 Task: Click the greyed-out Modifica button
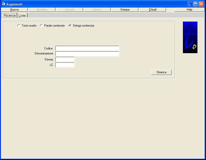(x=42, y=10)
